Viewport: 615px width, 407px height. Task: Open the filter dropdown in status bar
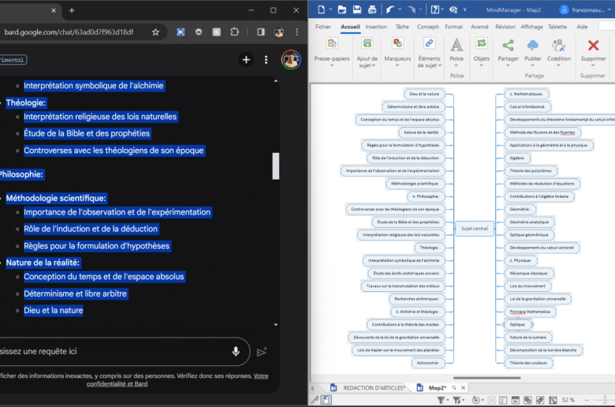446,400
